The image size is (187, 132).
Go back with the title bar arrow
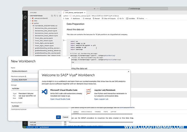click(x=95, y=9)
